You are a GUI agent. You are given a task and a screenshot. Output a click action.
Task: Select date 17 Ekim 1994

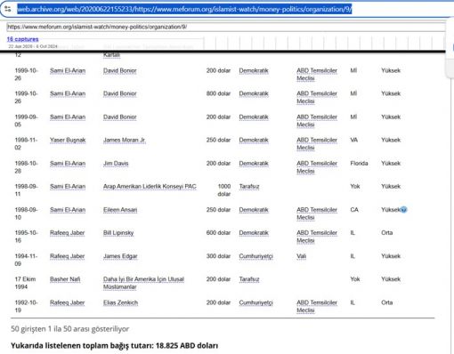click(25, 283)
